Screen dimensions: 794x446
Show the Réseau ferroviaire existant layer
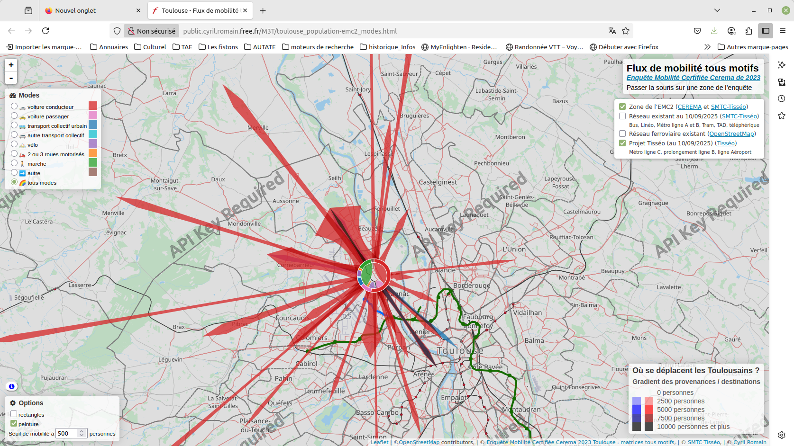pos(622,134)
